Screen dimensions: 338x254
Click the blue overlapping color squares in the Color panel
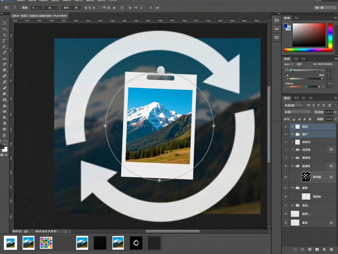pyautogui.click(x=287, y=27)
